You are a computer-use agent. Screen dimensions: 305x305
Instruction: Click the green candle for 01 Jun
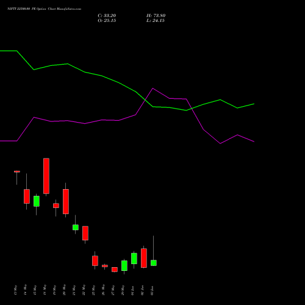pyautogui.click(x=134, y=259)
